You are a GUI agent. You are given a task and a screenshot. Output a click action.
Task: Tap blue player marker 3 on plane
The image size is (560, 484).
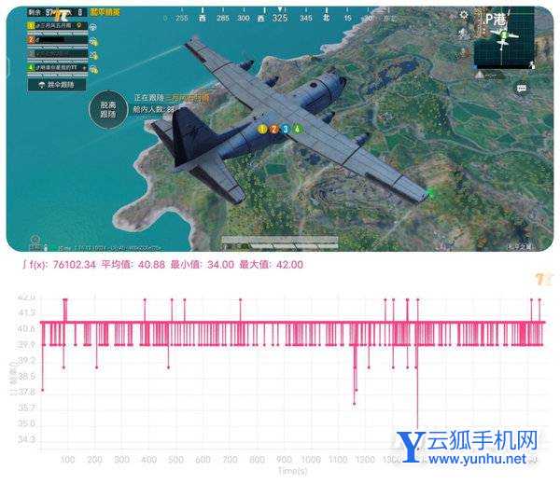(286, 129)
